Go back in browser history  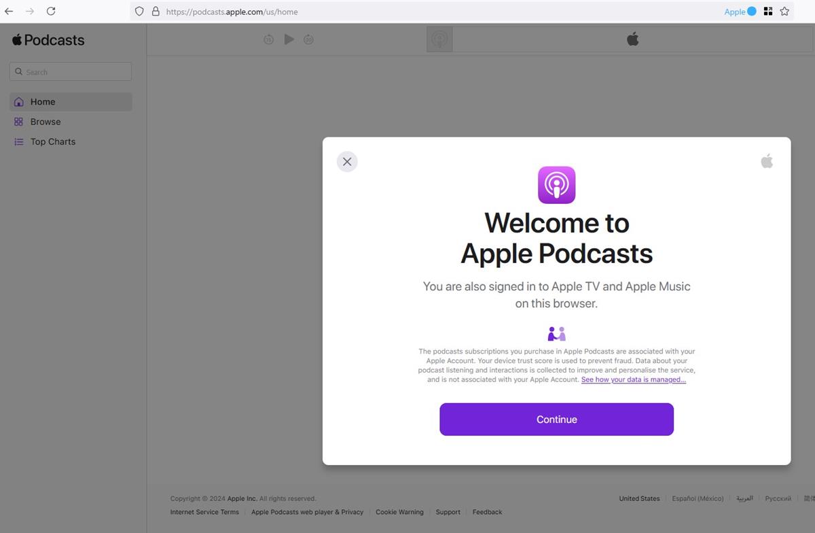pyautogui.click(x=9, y=11)
